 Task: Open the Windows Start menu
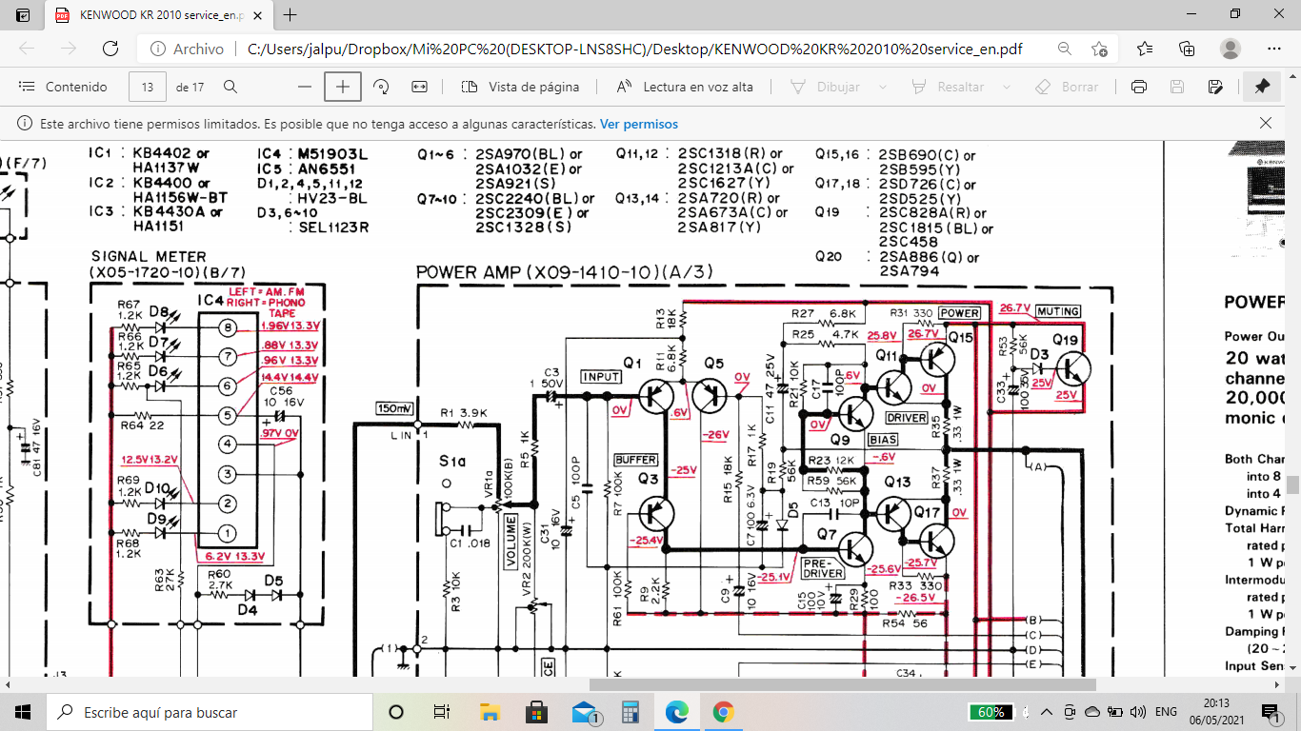(x=23, y=712)
